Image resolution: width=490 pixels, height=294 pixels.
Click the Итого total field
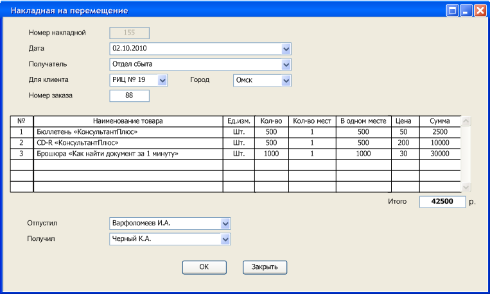point(442,202)
